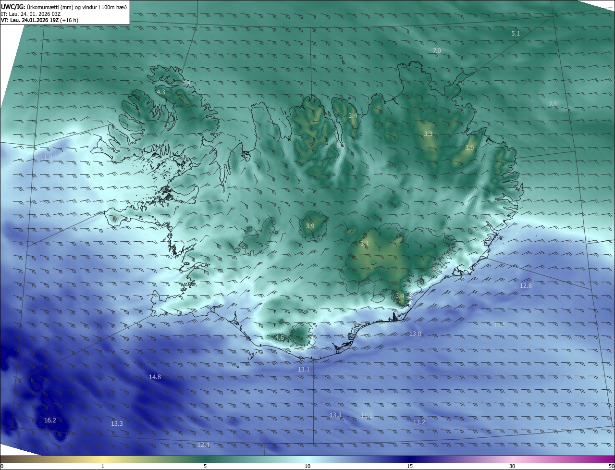Click the 3.9 value label on the glacier
This screenshot has width=615, height=470.
pos(310,226)
